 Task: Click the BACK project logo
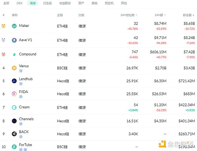[14, 134]
